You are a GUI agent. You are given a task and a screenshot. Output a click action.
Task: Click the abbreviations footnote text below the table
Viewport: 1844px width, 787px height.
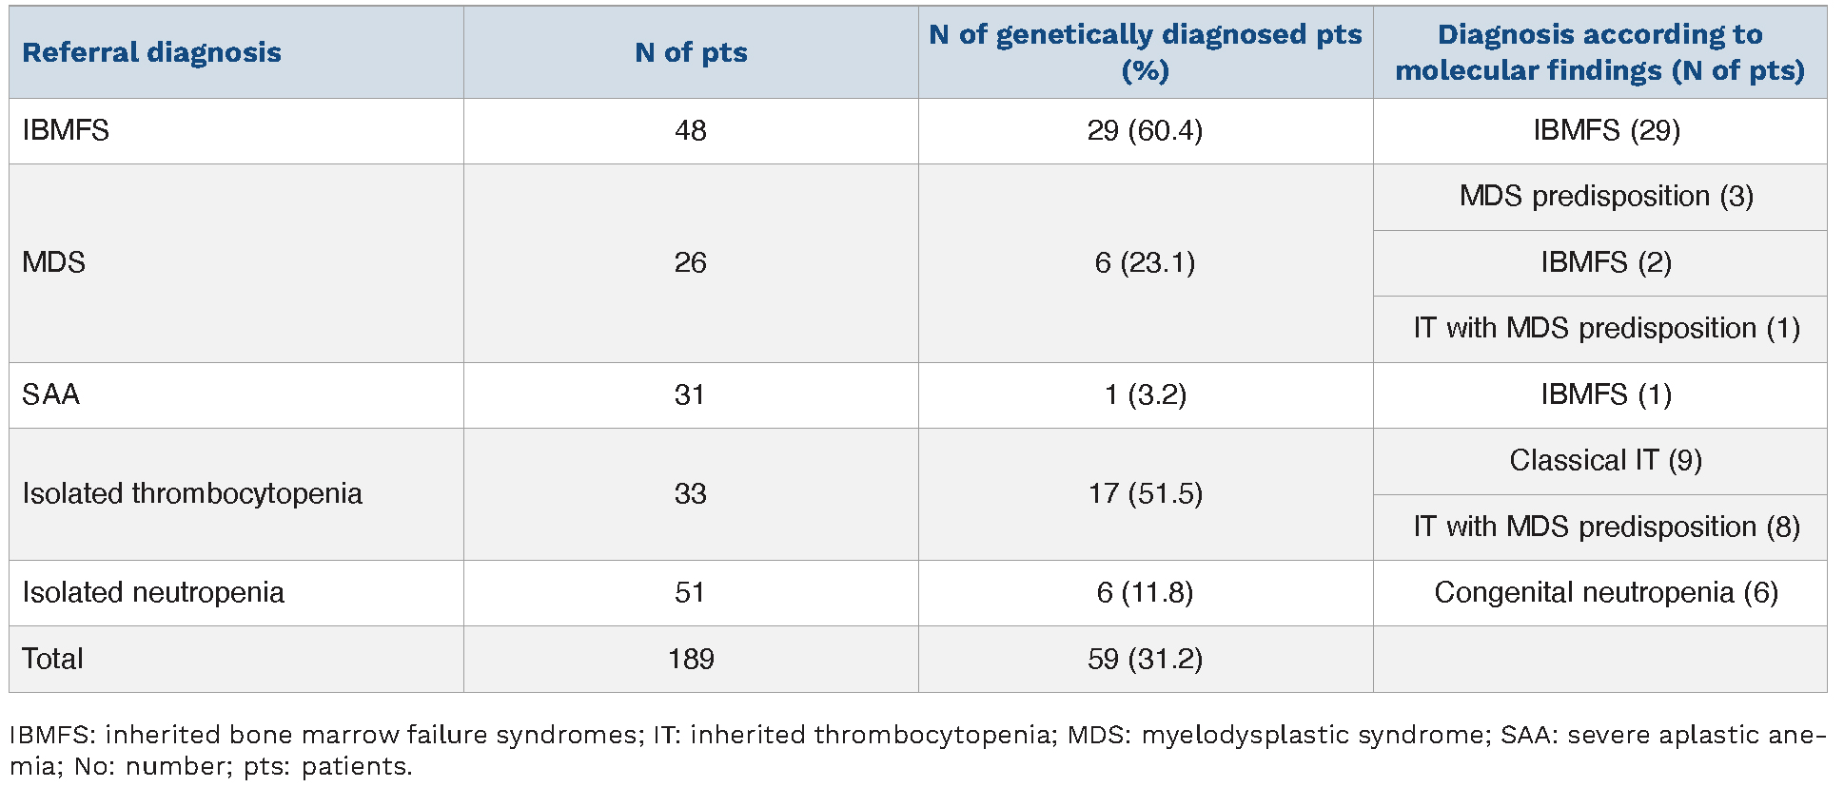coord(917,750)
